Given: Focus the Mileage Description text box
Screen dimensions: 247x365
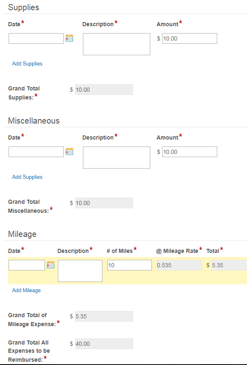Looking at the screenshot, I should [80, 271].
